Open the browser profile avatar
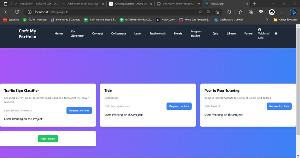The height and width of the screenshot is (158, 300). pos(272,12)
